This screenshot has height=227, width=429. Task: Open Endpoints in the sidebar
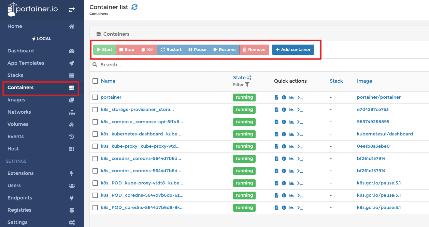[x=42, y=198]
